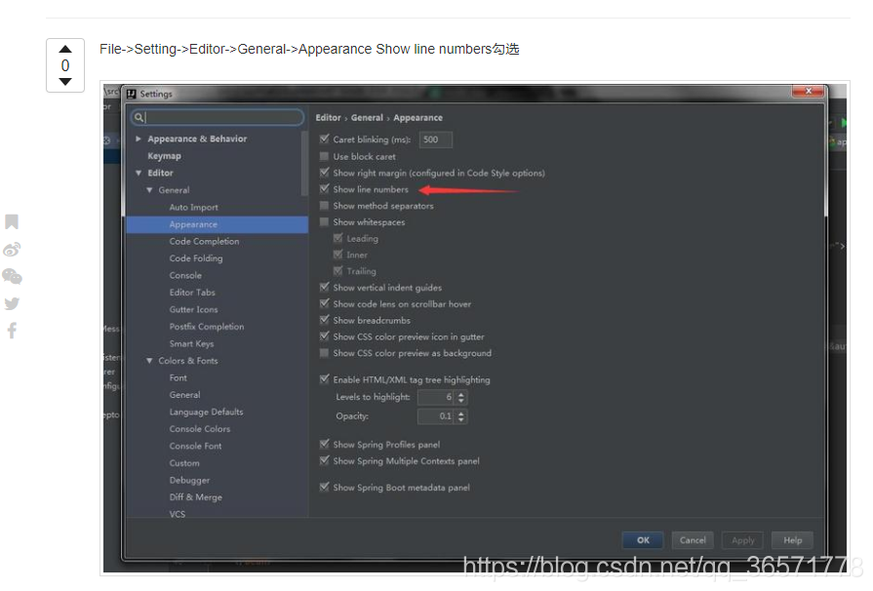This screenshot has height=591, width=873.
Task: Toggle the Show breadcrumbs checkbox
Action: (325, 320)
